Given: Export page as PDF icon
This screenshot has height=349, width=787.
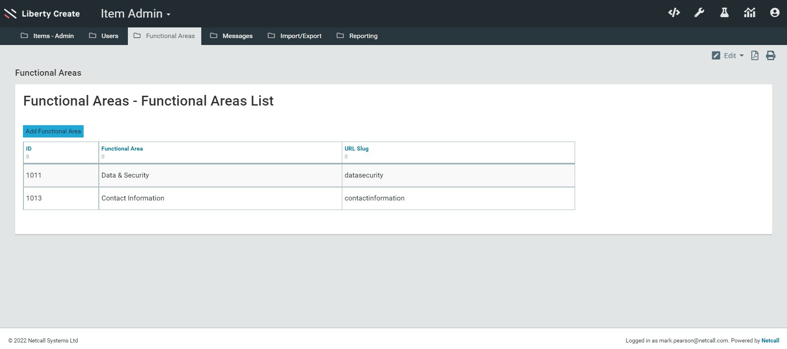Looking at the screenshot, I should (755, 56).
